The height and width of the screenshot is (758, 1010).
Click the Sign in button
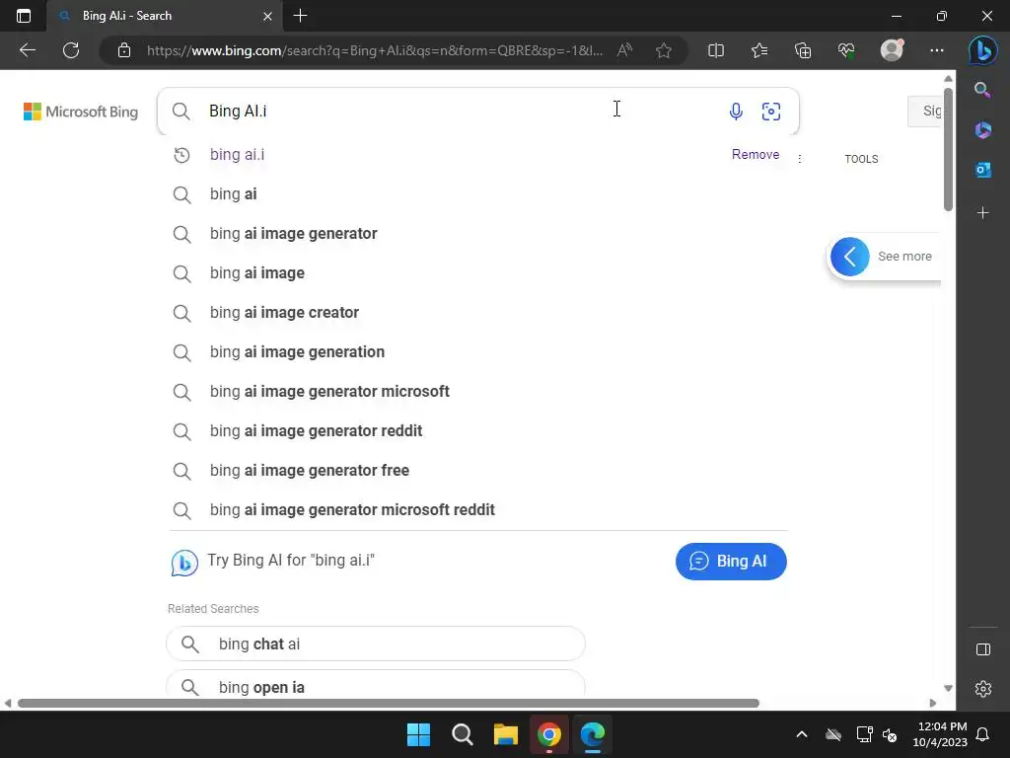point(925,111)
